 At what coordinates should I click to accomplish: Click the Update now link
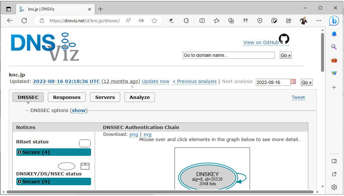click(156, 81)
